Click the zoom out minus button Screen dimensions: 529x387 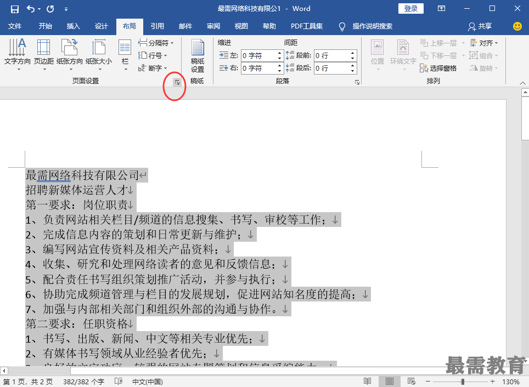click(428, 382)
